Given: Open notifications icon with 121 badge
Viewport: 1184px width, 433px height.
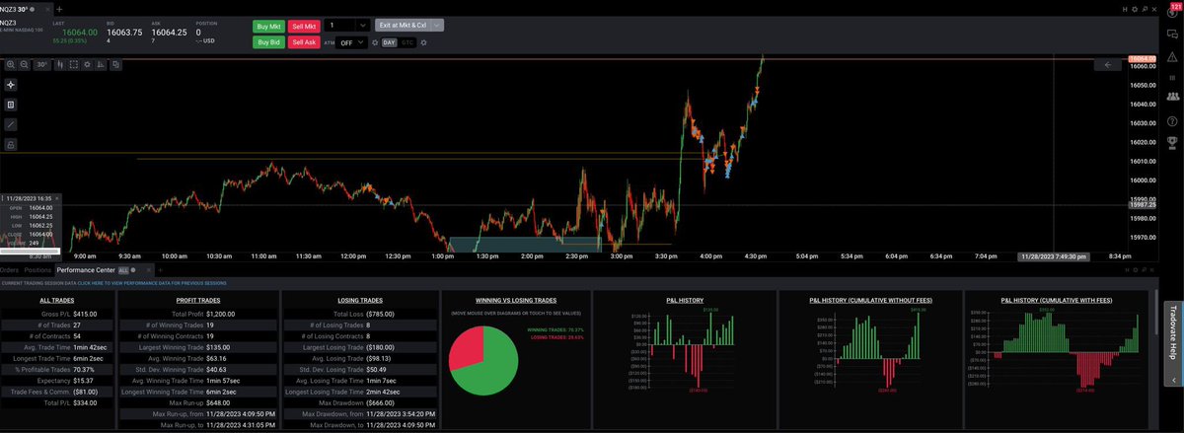Looking at the screenshot, I should 1172,12.
